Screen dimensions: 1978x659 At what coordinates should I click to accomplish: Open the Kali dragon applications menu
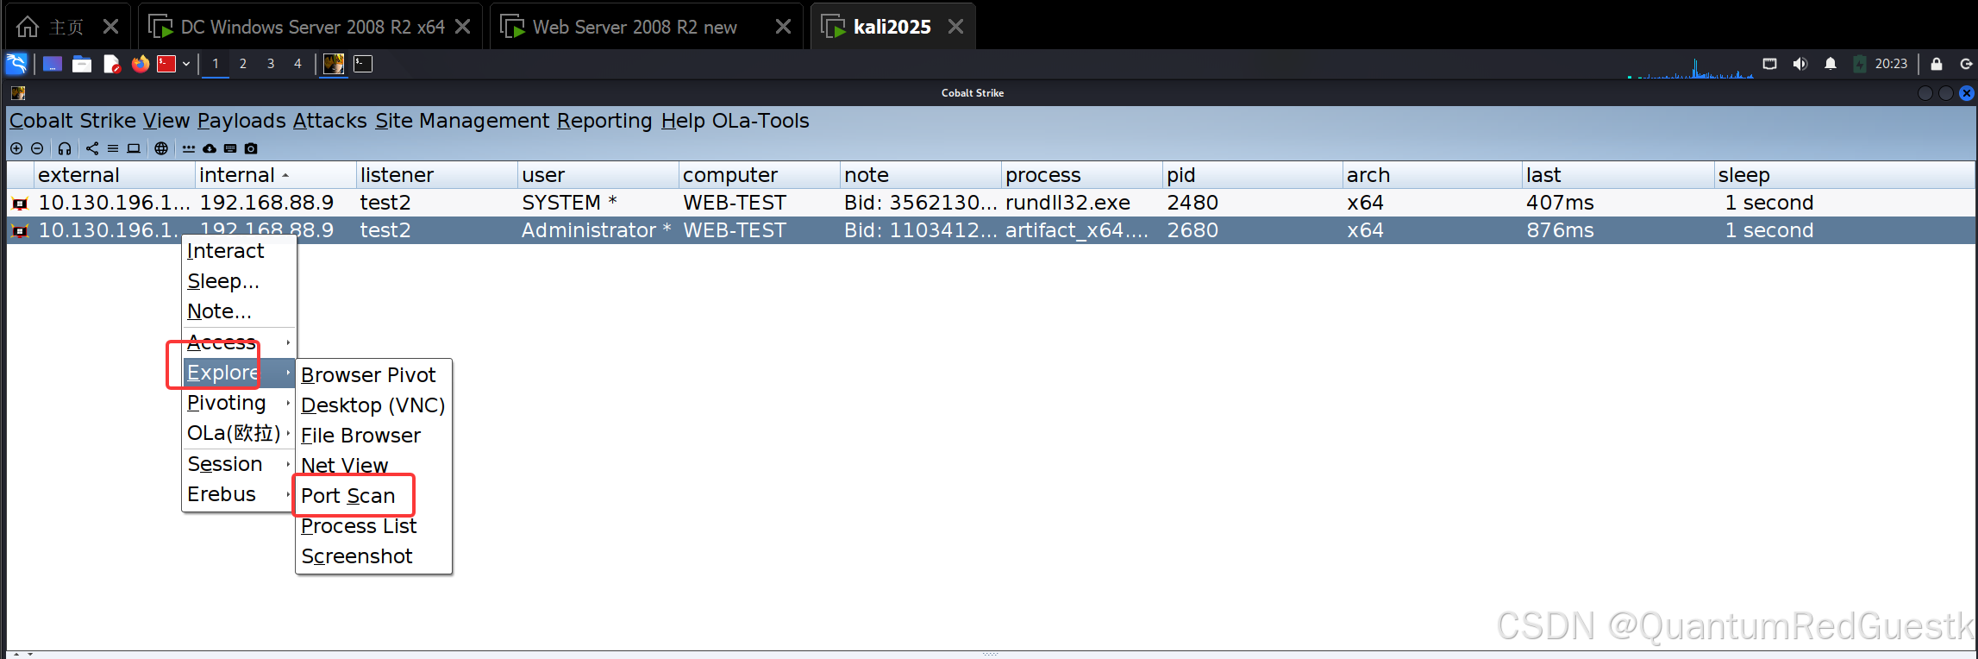click(16, 64)
